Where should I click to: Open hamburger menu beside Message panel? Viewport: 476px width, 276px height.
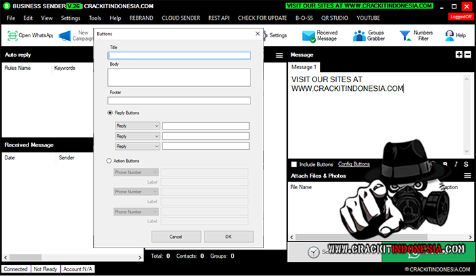tap(279, 55)
